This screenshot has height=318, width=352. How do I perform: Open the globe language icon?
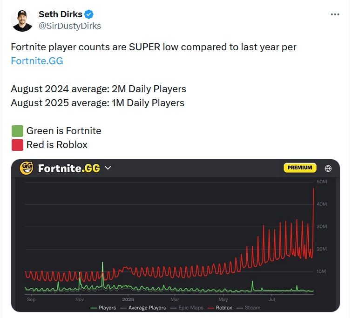point(328,169)
